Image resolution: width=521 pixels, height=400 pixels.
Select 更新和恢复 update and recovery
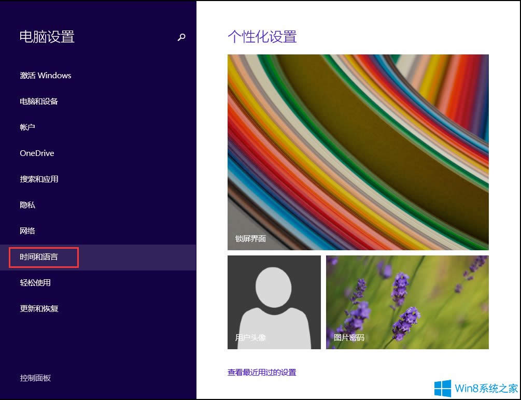pyautogui.click(x=41, y=308)
